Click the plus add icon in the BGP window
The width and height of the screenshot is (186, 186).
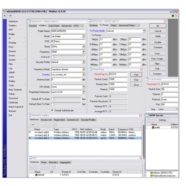tap(31, 167)
